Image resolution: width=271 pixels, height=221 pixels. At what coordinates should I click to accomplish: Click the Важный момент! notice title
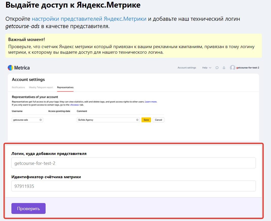coord(27,39)
